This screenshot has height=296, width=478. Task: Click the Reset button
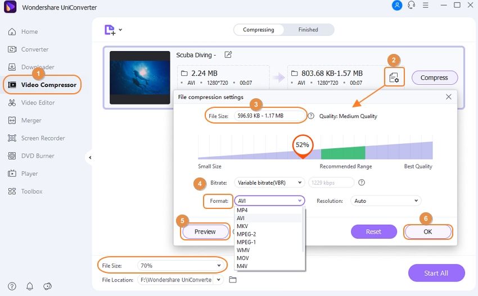pyautogui.click(x=373, y=231)
